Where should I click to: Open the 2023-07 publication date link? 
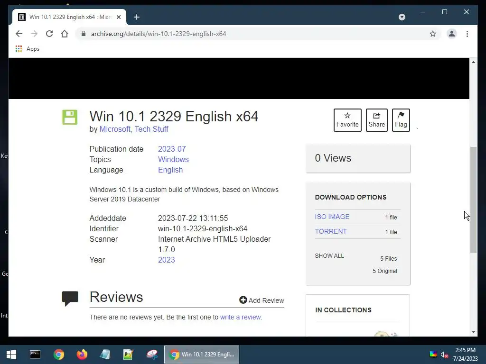[x=172, y=149]
